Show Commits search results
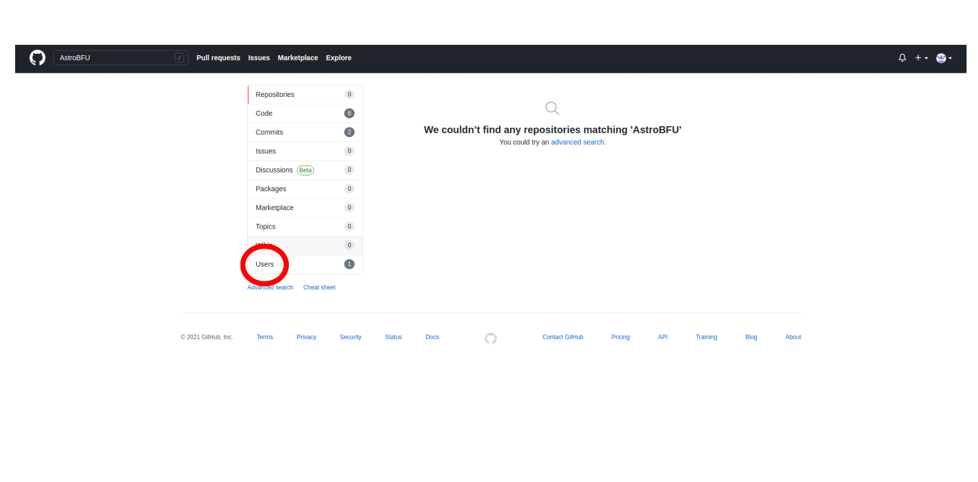This screenshot has height=482, width=978. point(305,132)
